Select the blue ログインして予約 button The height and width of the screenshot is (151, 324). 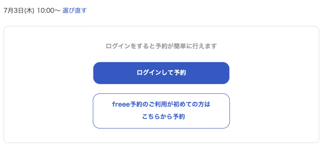click(161, 73)
